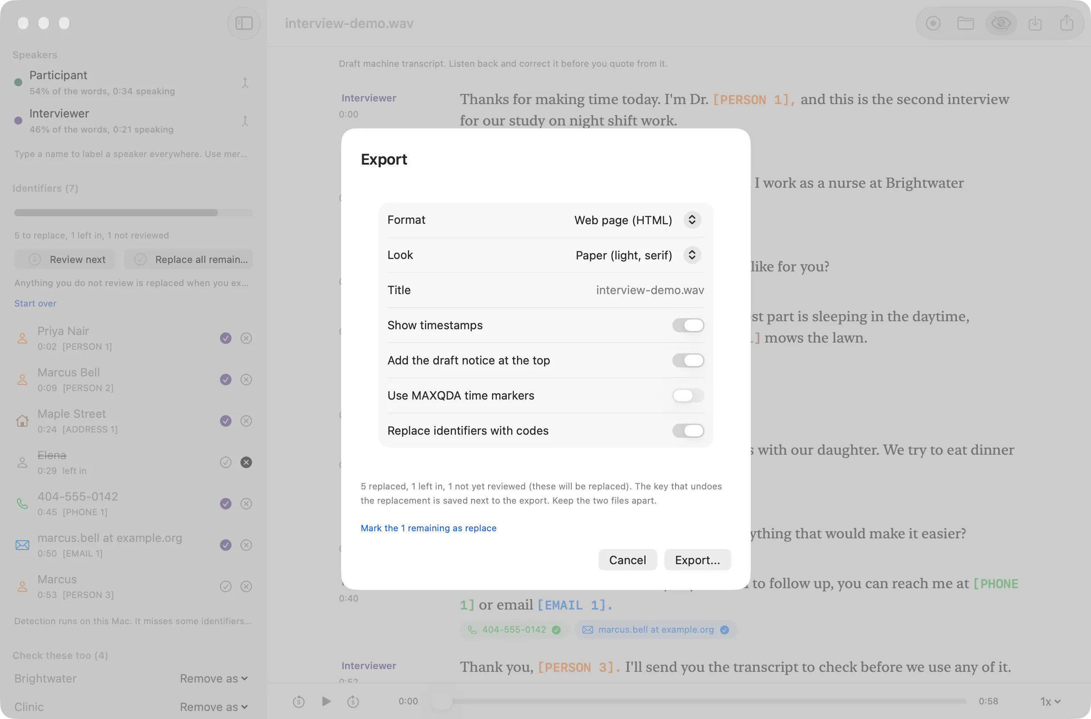The height and width of the screenshot is (719, 1091).
Task: Toggle Show timestamps switch
Action: point(688,325)
